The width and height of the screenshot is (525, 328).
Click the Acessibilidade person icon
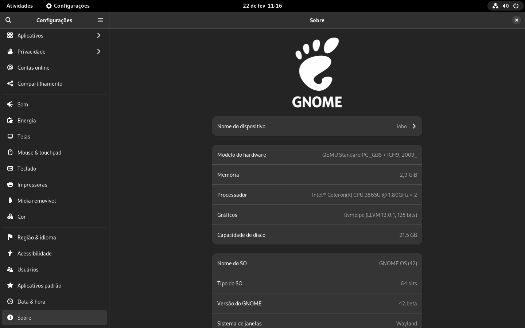(10, 253)
